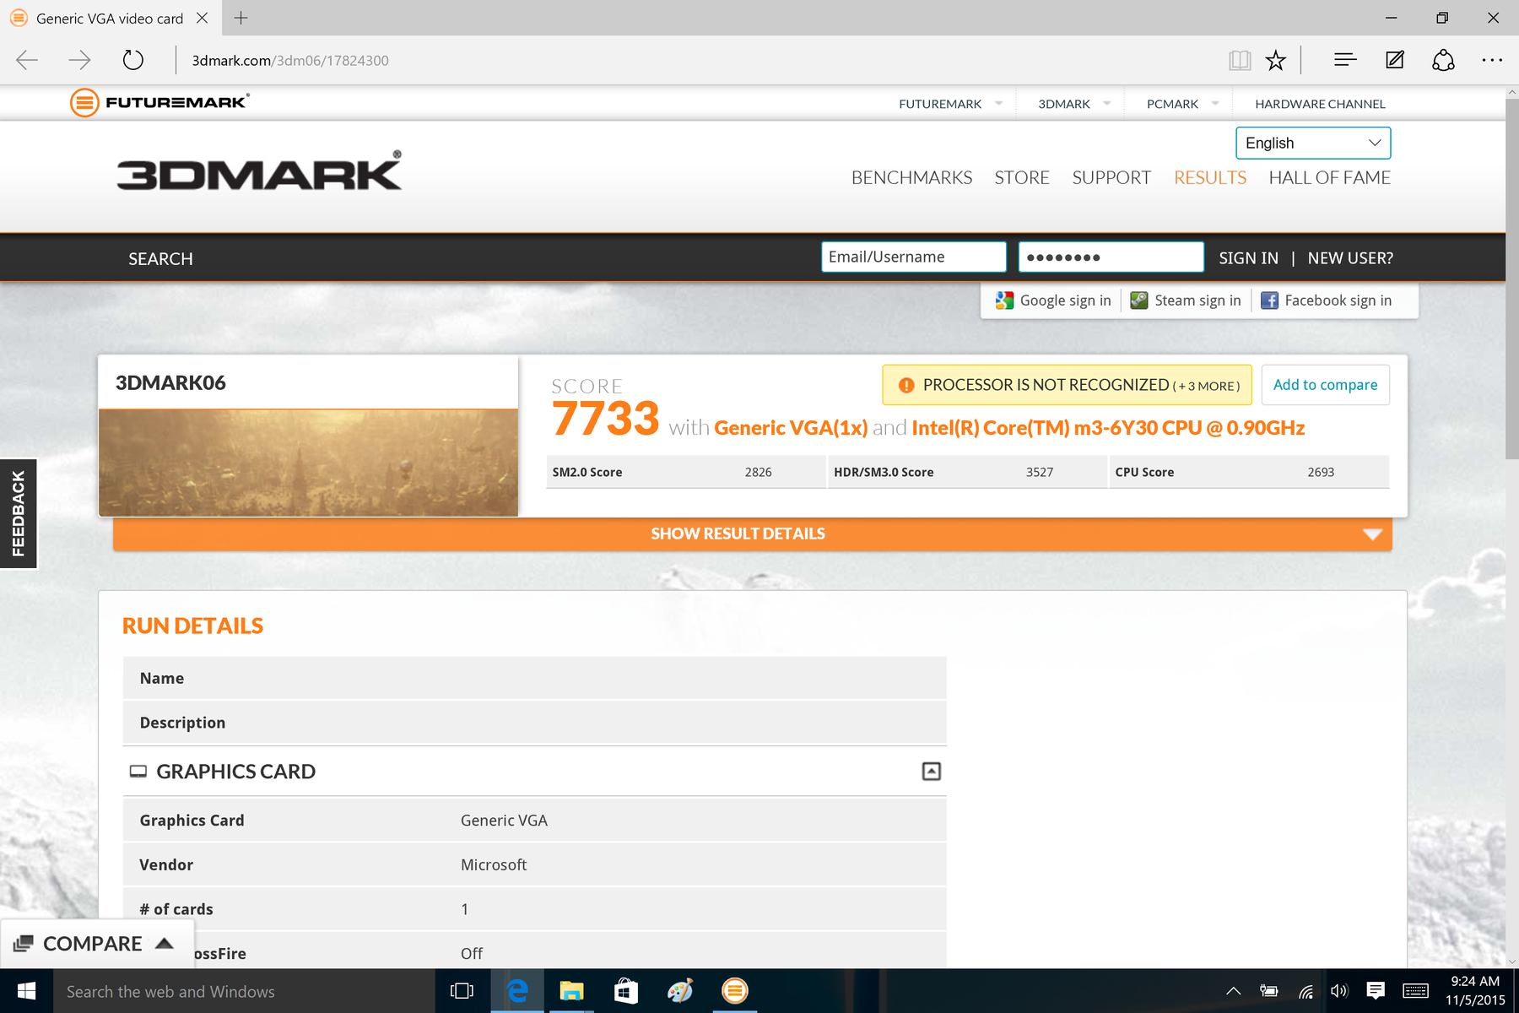This screenshot has height=1013, width=1519.
Task: Focus the password input field
Action: [x=1111, y=257]
